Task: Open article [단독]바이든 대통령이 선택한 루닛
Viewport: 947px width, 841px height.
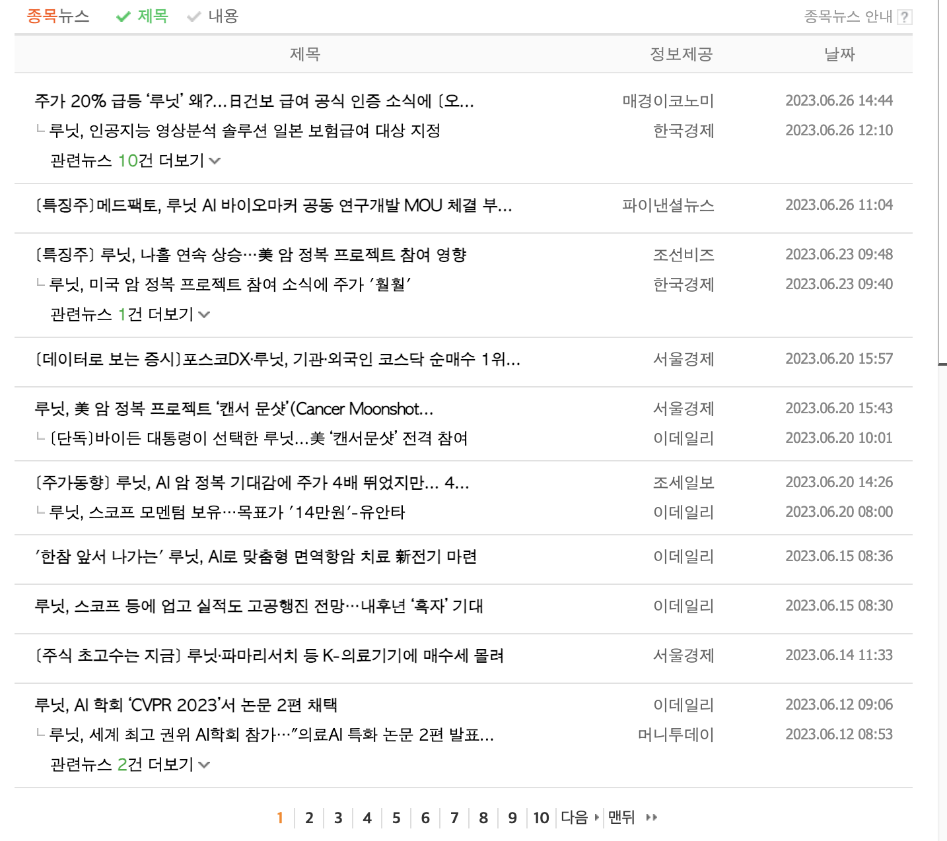Action: coord(259,438)
